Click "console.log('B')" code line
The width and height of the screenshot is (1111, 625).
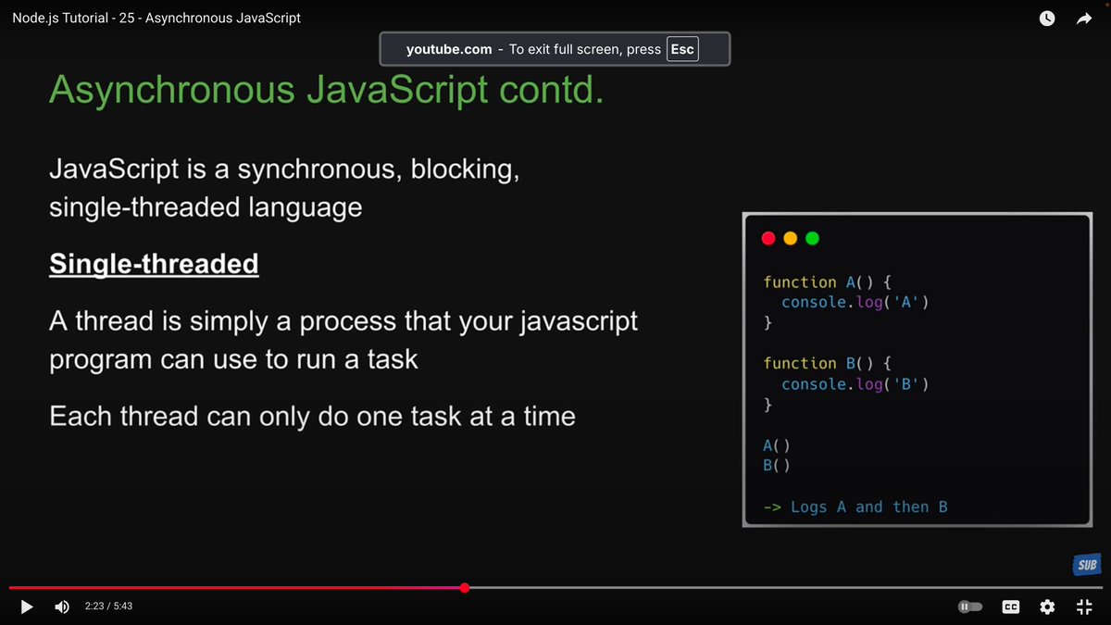[x=855, y=384]
